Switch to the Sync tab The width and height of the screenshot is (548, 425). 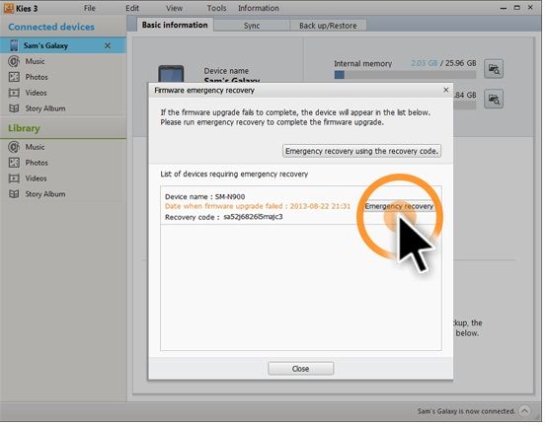click(x=252, y=26)
